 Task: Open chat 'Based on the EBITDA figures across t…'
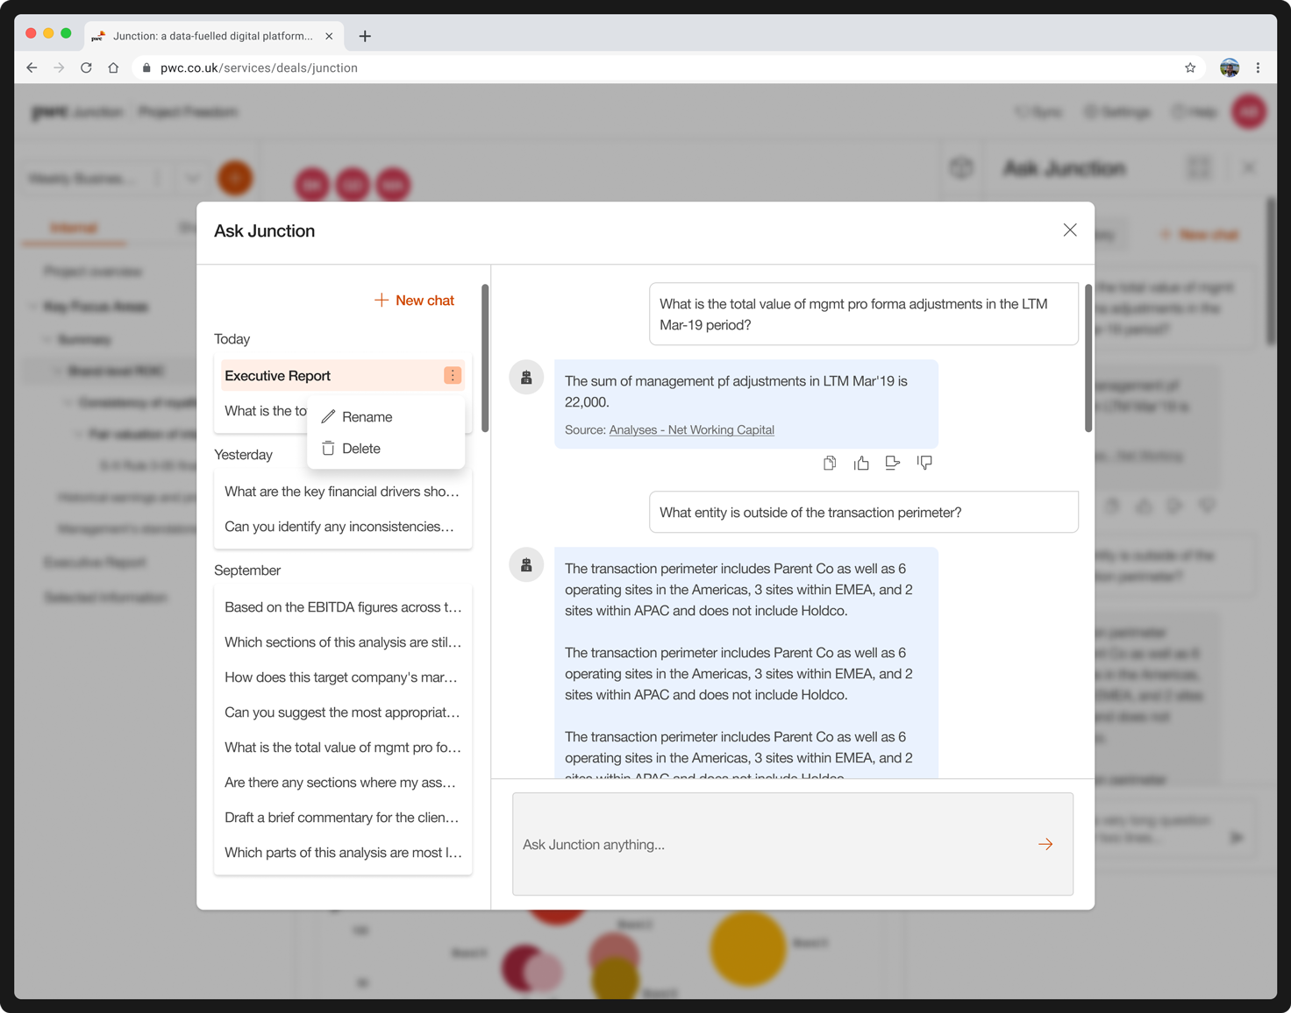(343, 607)
